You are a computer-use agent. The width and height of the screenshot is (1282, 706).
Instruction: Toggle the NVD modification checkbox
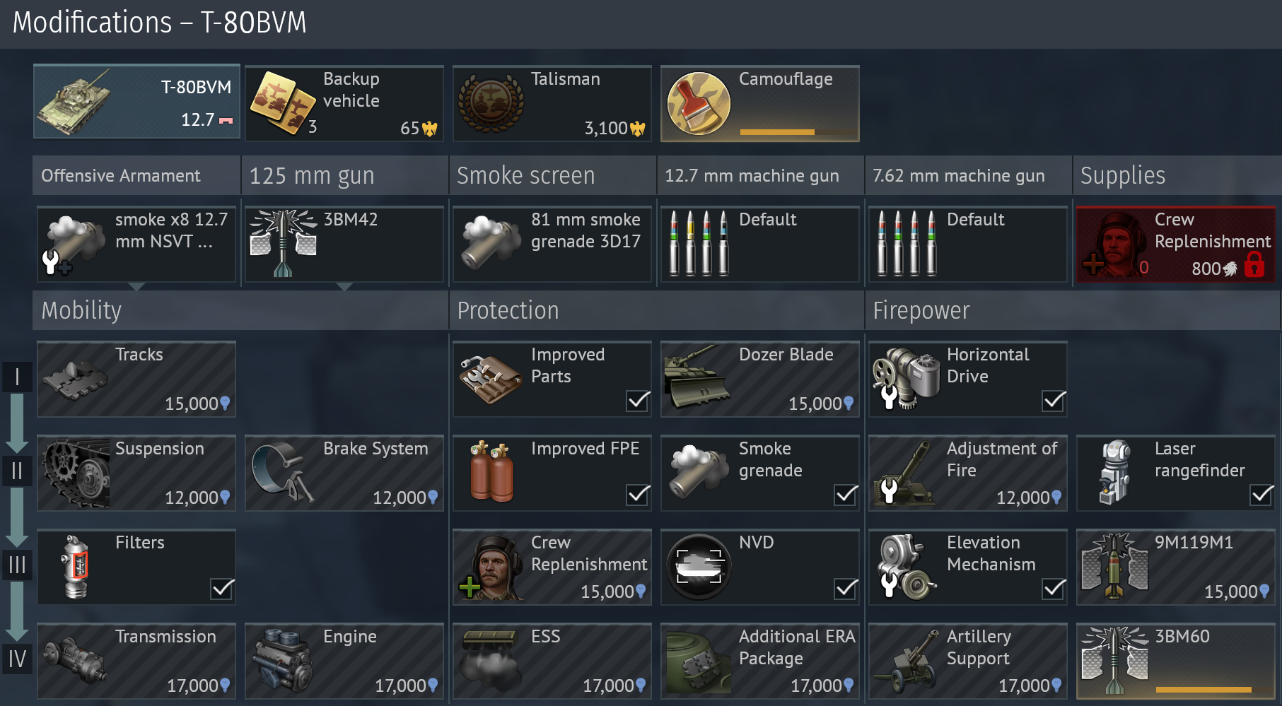click(x=846, y=589)
